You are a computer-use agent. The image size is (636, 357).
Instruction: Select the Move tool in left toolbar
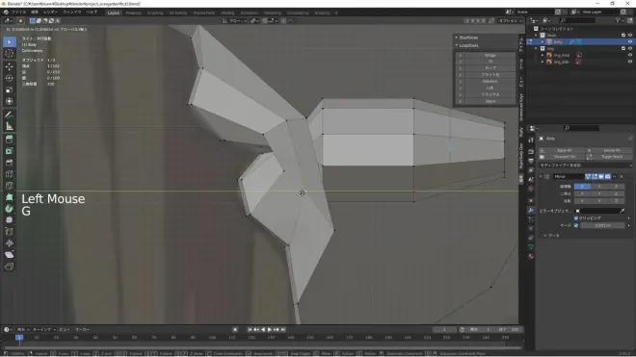click(10, 66)
